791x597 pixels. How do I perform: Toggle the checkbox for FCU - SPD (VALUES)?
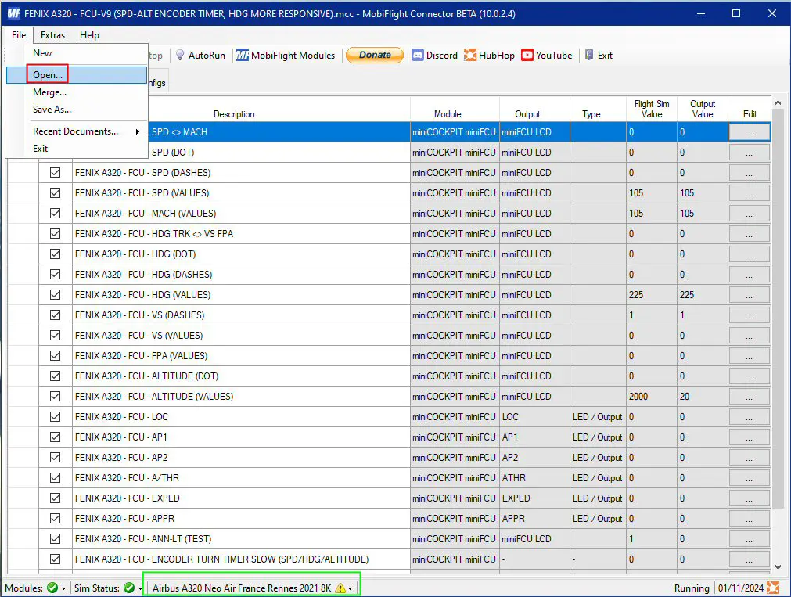[x=55, y=192]
